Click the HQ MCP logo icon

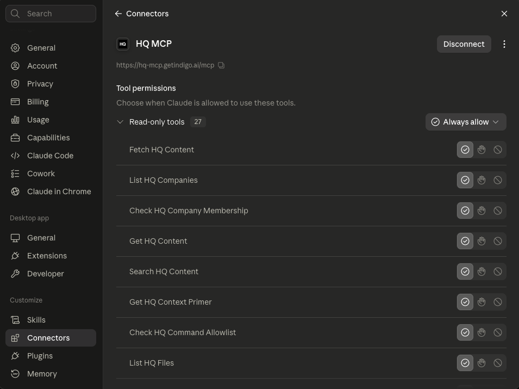(123, 44)
